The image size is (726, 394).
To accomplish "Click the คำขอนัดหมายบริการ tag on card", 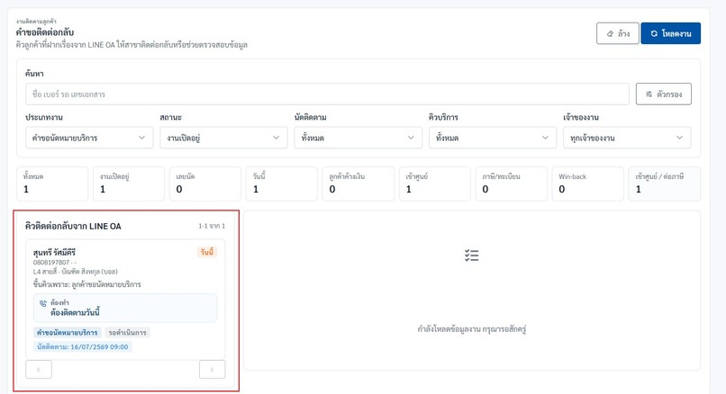I will 68,333.
